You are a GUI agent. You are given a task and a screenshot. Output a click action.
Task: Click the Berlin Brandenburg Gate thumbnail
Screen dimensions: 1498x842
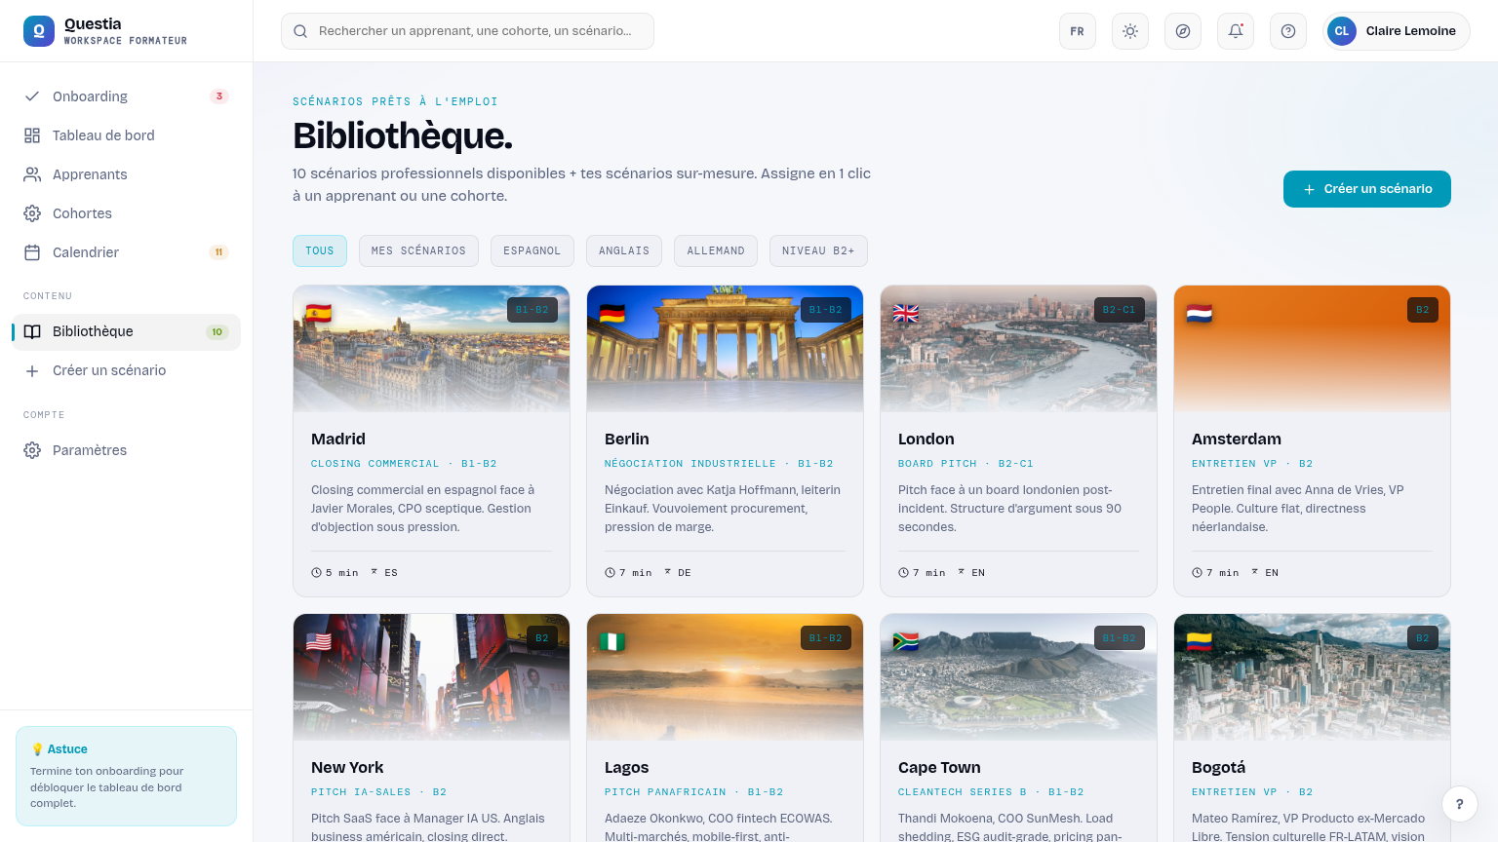click(x=725, y=349)
